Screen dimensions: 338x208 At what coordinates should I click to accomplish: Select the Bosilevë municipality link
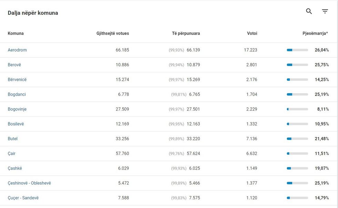click(16, 124)
